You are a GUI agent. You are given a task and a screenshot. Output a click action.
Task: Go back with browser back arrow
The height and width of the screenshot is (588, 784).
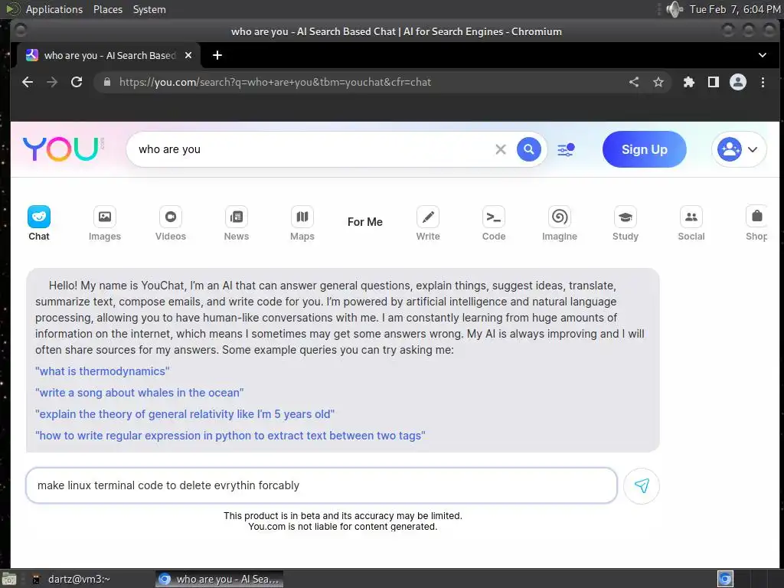28,82
